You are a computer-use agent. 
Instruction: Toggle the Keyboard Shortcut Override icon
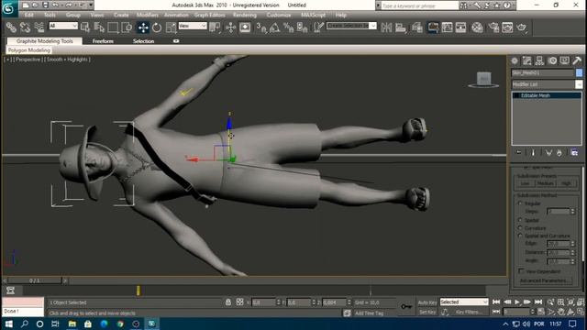point(245,27)
